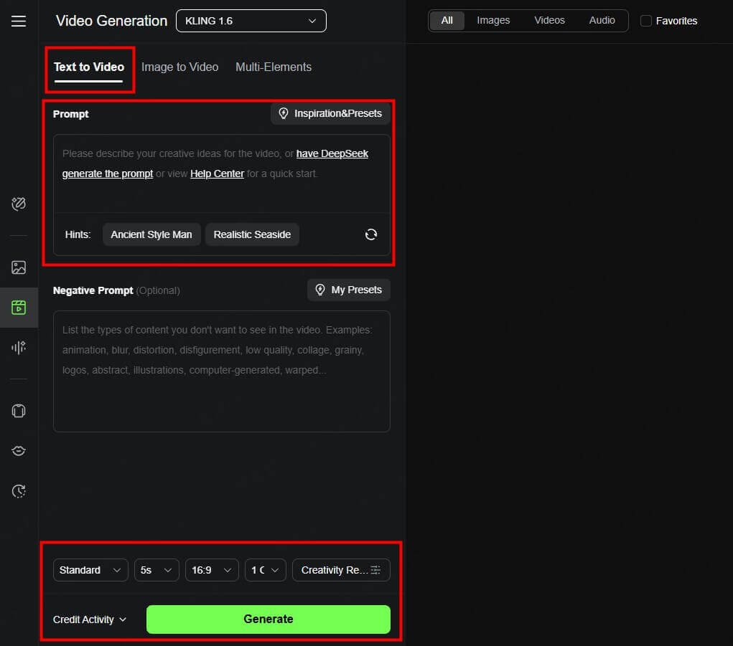Switch to the Image to Video tab
Image resolution: width=733 pixels, height=646 pixels.
pyautogui.click(x=179, y=67)
